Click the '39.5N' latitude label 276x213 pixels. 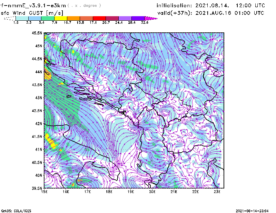point(37,189)
